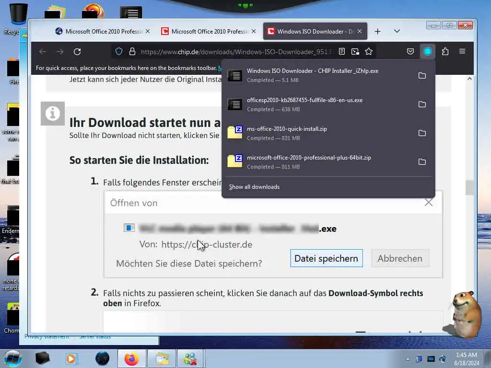The height and width of the screenshot is (368, 491).
Task: Open the users icon taskbar window
Action: (190, 358)
